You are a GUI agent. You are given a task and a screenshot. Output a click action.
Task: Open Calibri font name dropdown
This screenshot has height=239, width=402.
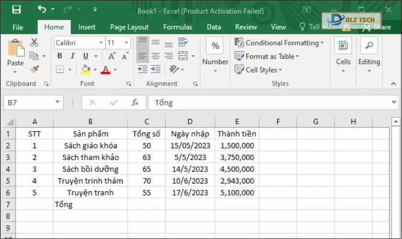click(101, 43)
